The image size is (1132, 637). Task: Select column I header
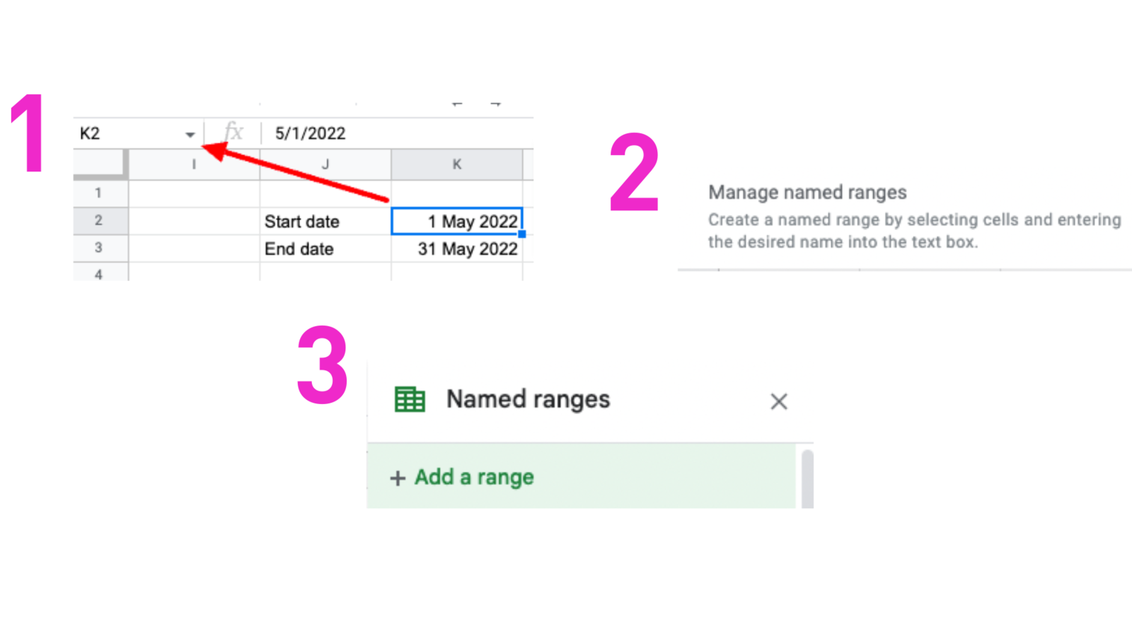coord(194,163)
